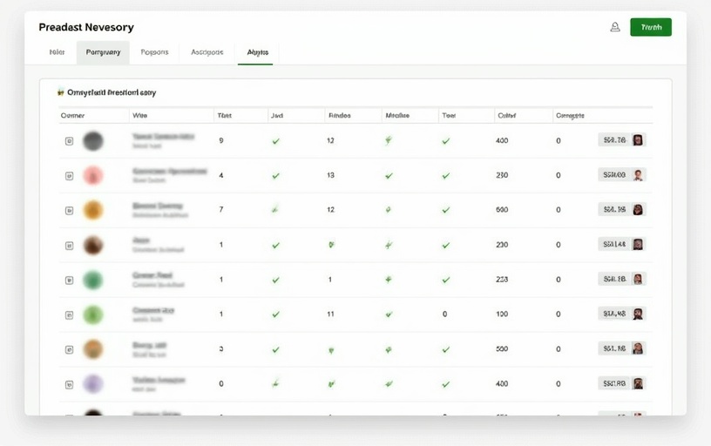Click the $59.78 price badge
The image size is (711, 446).
(614, 140)
